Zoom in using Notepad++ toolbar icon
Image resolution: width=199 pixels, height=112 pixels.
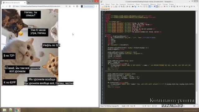click(x=138, y=7)
